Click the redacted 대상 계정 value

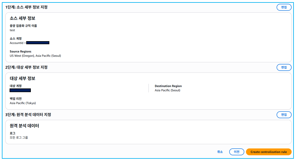click(x=20, y=90)
